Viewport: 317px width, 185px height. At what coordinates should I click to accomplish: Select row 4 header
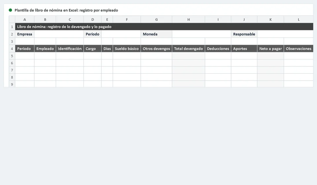pyautogui.click(x=12, y=49)
